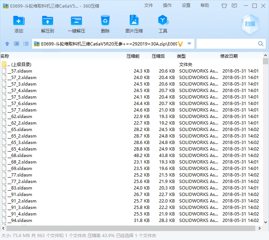The image size is (269, 240).
Task: Click the 解压到 (Extract to) icon
Action: [48, 21]
